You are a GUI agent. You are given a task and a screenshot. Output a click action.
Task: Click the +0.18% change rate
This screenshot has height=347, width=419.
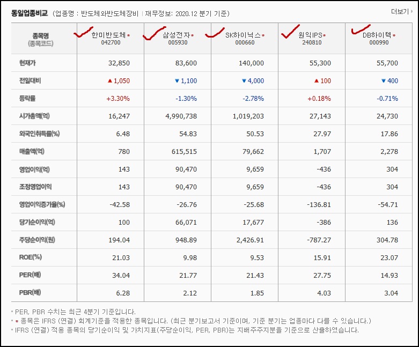click(319, 99)
